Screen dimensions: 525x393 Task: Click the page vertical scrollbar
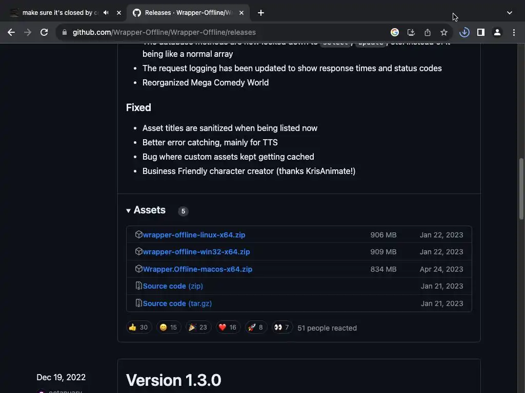pos(521,189)
